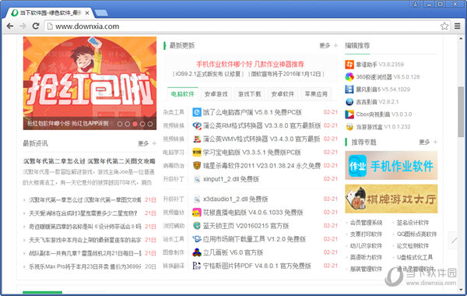Open 沉默年代第一章怎么过 news item
The height and width of the screenshot is (296, 467).
click(x=85, y=199)
